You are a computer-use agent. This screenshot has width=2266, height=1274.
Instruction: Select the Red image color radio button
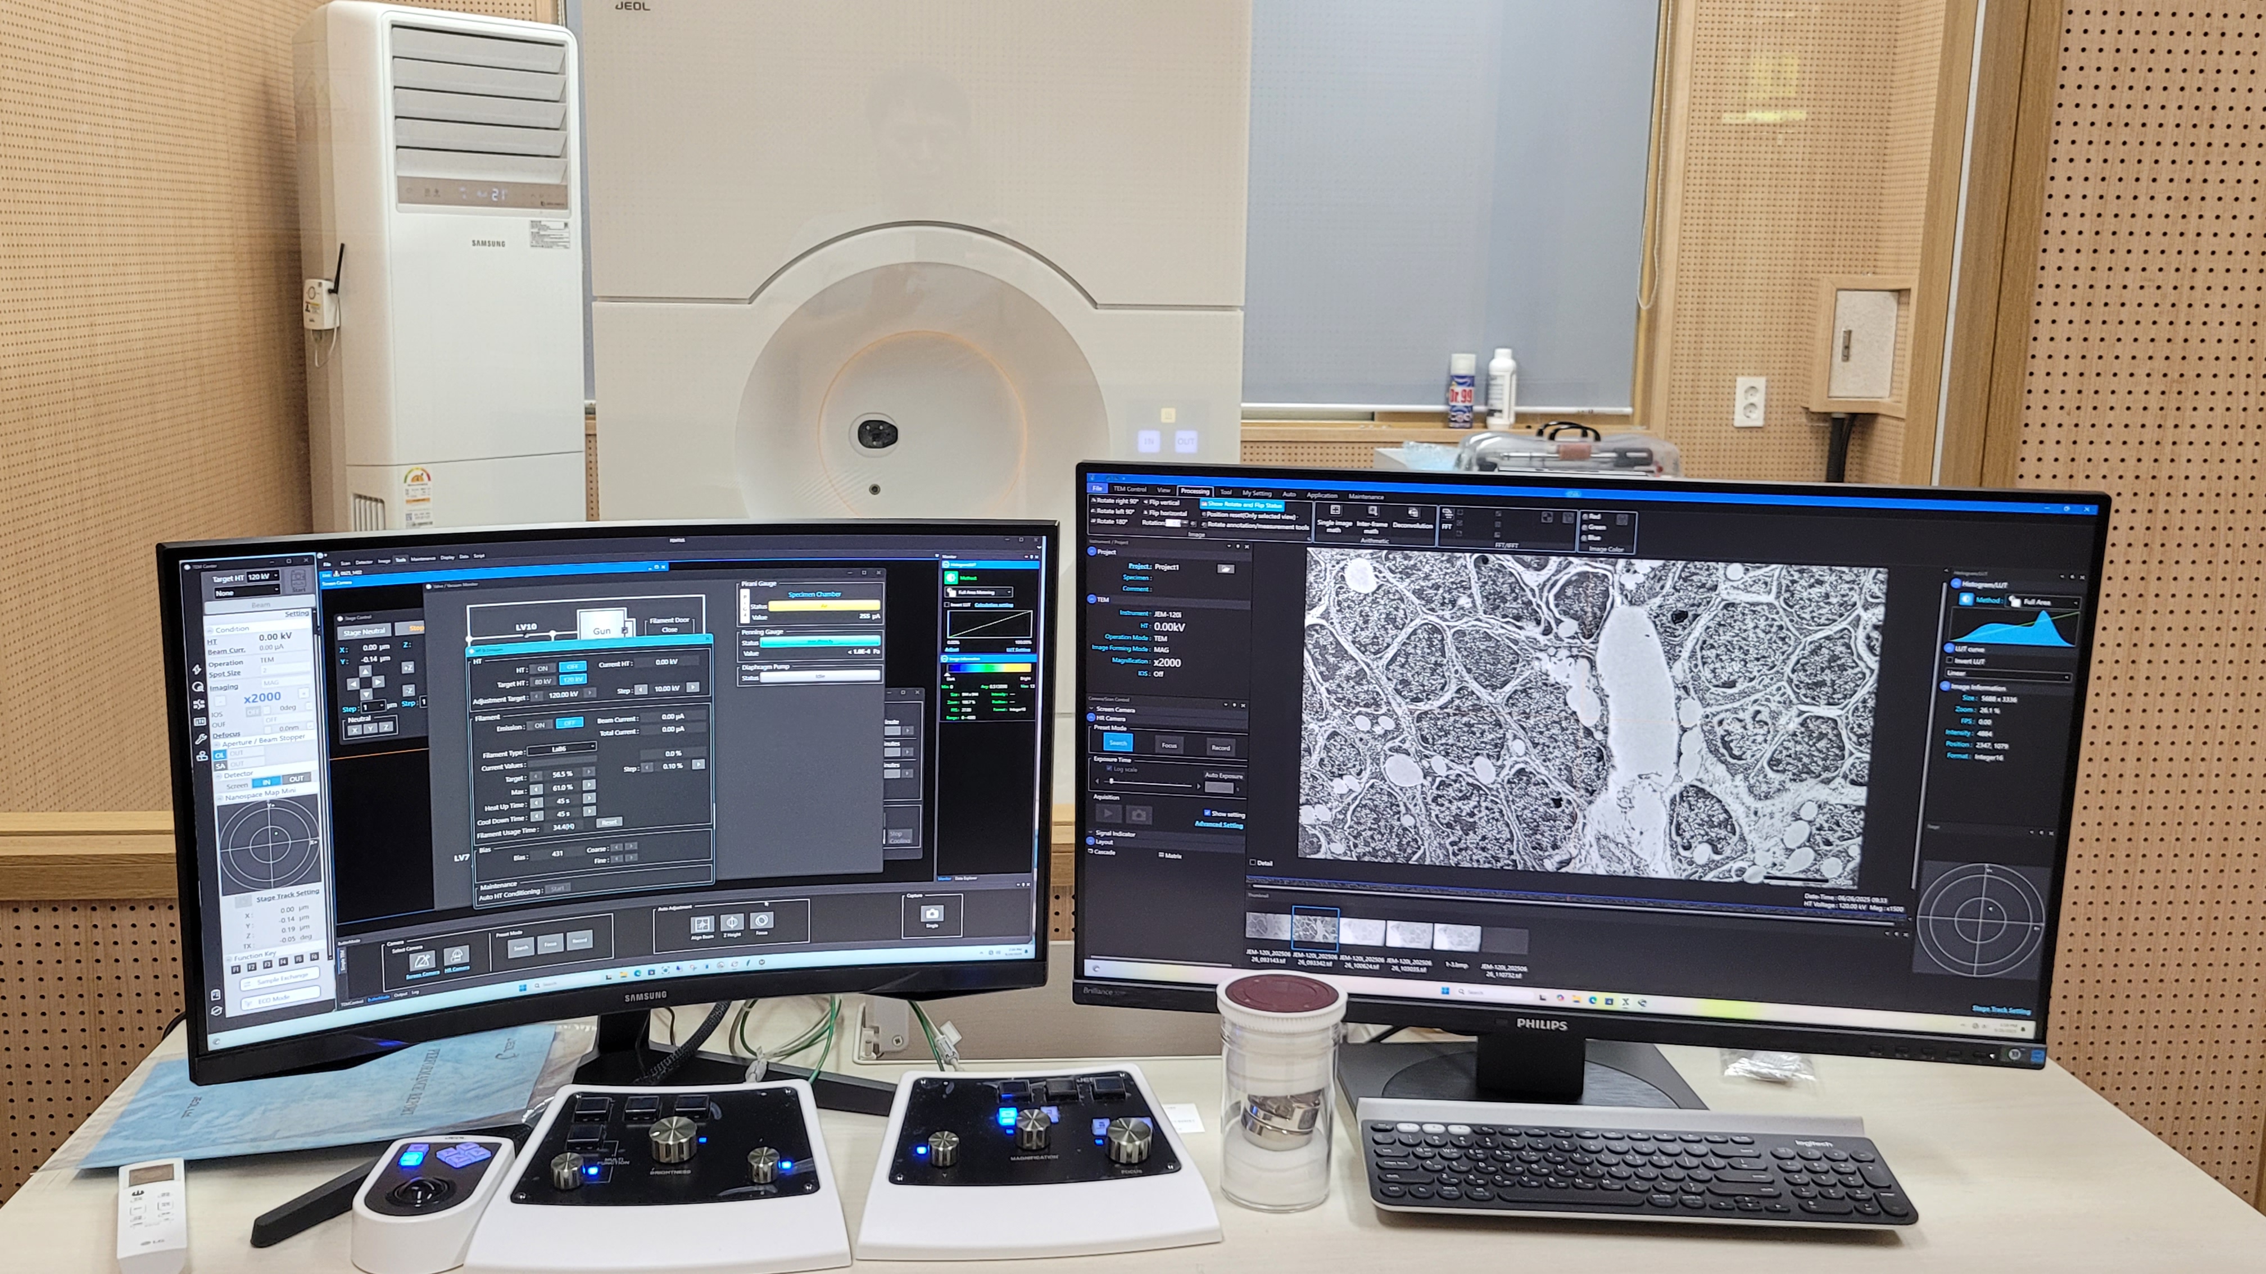click(1586, 517)
